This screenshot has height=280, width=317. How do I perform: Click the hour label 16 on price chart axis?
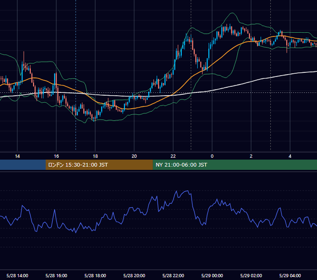click(x=56, y=156)
